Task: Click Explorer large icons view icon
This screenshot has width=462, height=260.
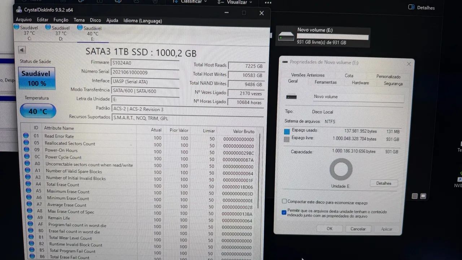Action: click(x=423, y=196)
